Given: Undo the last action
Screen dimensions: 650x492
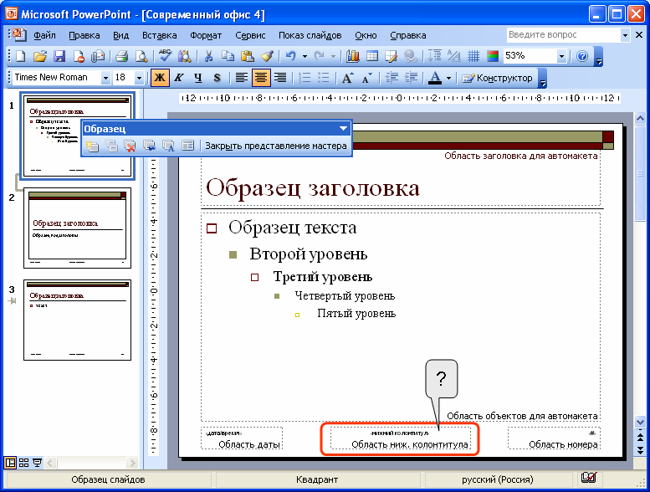Looking at the screenshot, I should click(291, 56).
